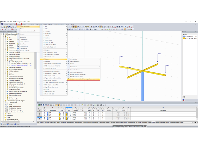This screenshot has height=148, width=198.
Task: Toggle the GRELHA status bar button
Action: point(121,126)
